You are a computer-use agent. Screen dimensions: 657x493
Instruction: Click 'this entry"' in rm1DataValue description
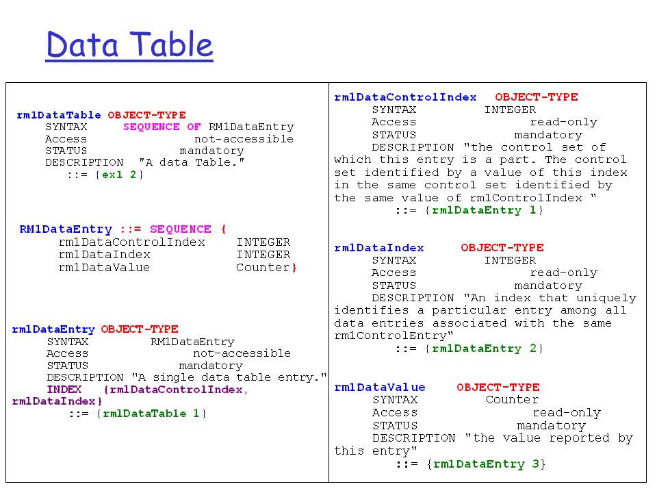pos(376,451)
